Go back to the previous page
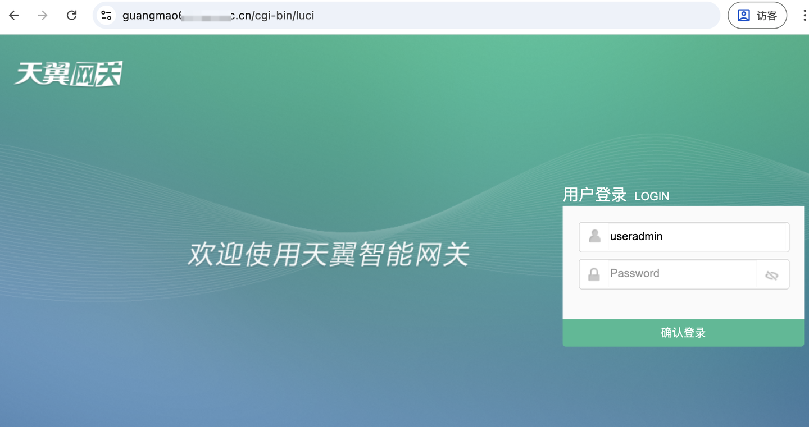The width and height of the screenshot is (809, 427). coord(14,15)
